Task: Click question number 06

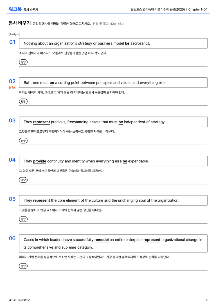Action: (x=12, y=238)
